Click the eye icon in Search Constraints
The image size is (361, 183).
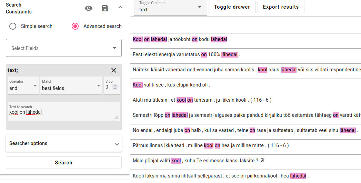(x=89, y=9)
